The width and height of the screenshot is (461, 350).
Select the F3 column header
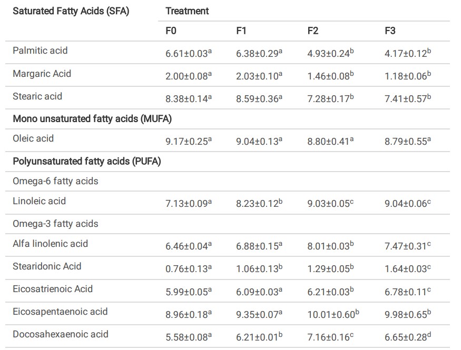(390, 31)
